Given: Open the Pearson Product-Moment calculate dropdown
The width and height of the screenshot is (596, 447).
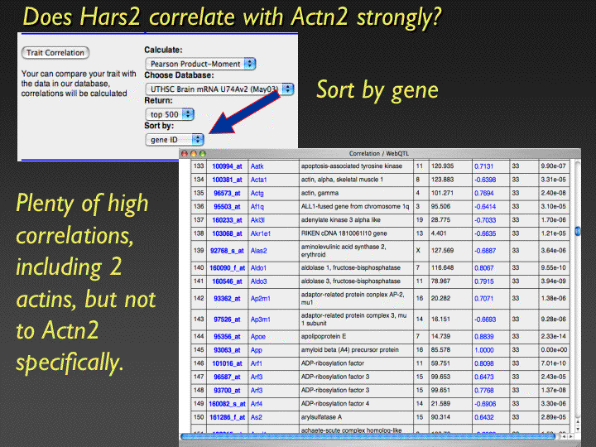Looking at the screenshot, I should [200, 64].
